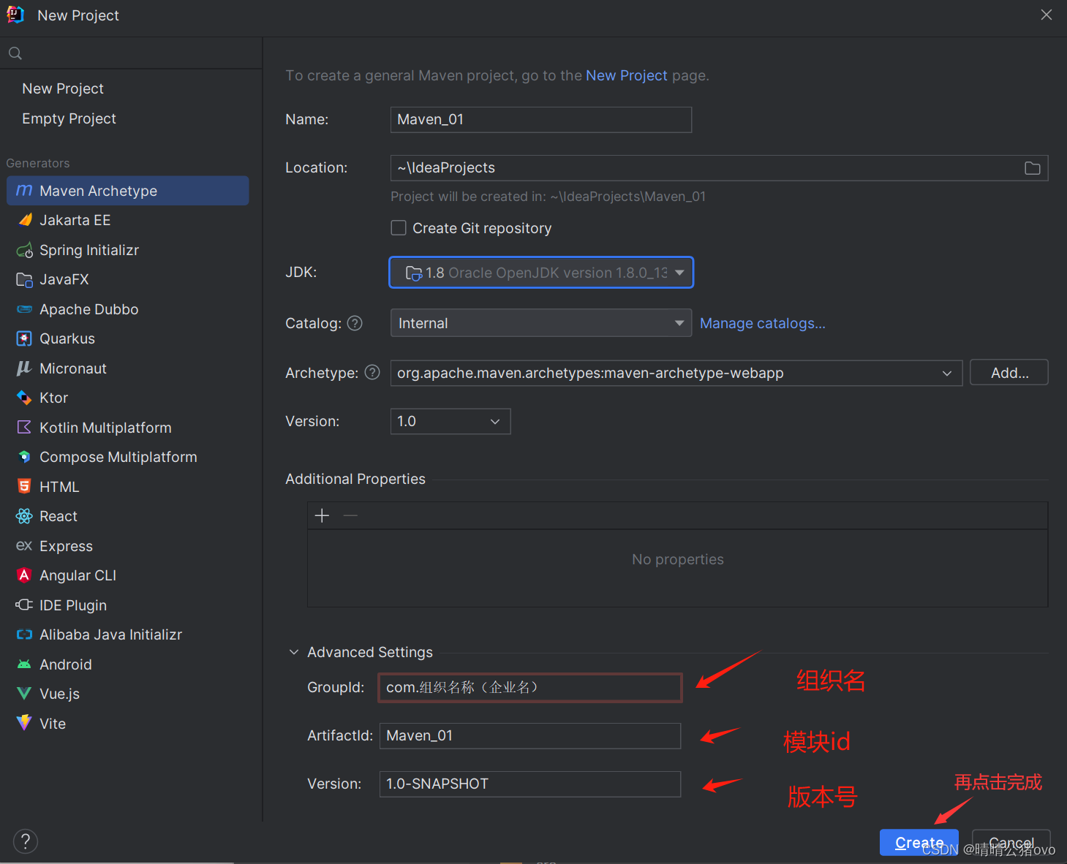Select the Ktor generator icon
1067x864 pixels.
[x=24, y=398]
